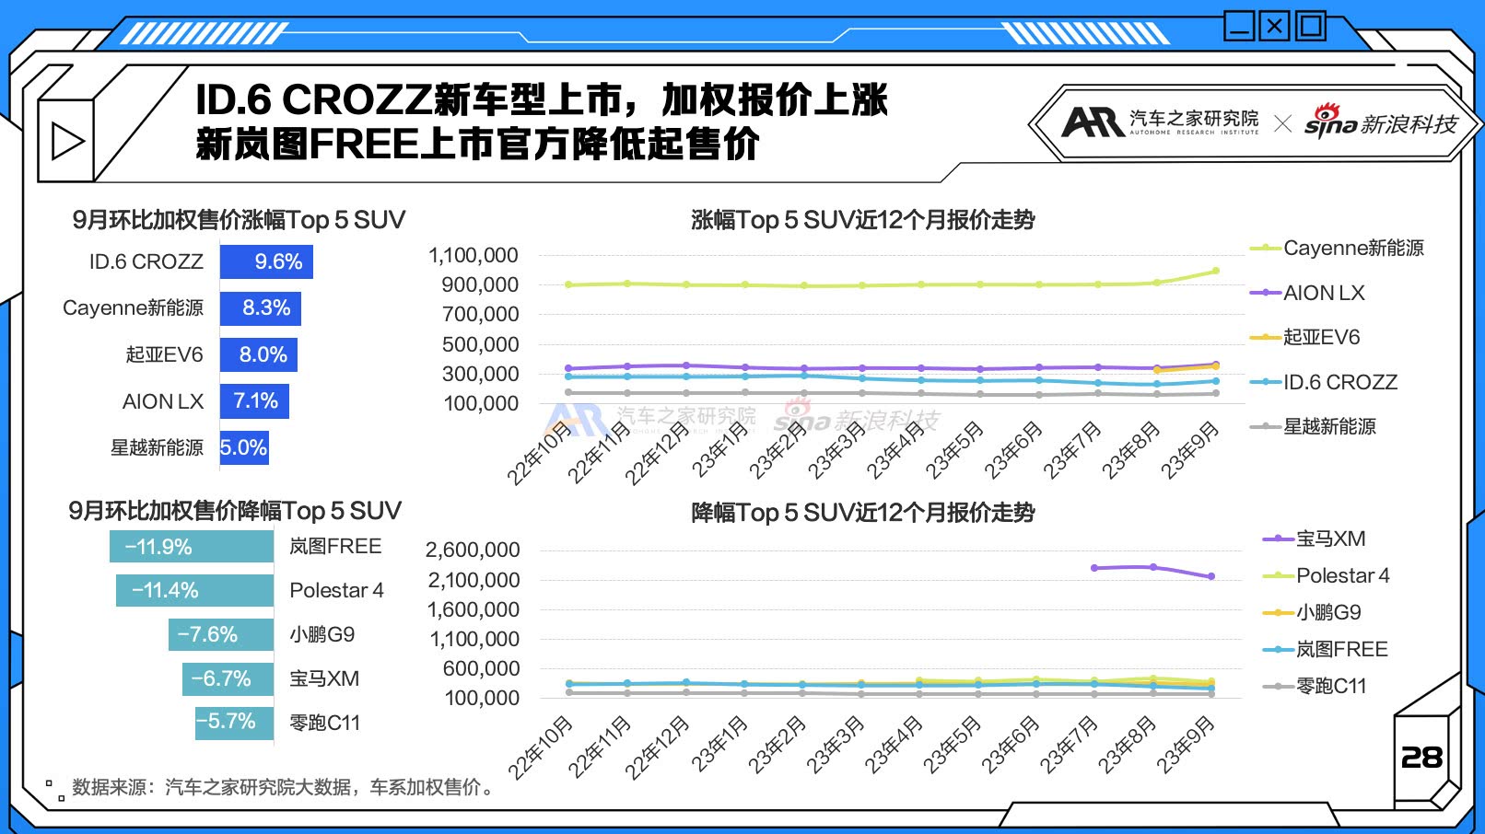
Task: Click the data source footnote 数据来源
Action: (286, 787)
